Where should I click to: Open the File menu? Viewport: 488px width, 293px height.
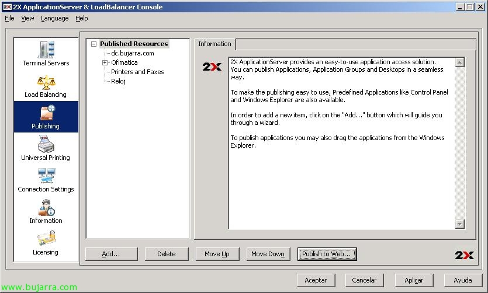(x=9, y=18)
